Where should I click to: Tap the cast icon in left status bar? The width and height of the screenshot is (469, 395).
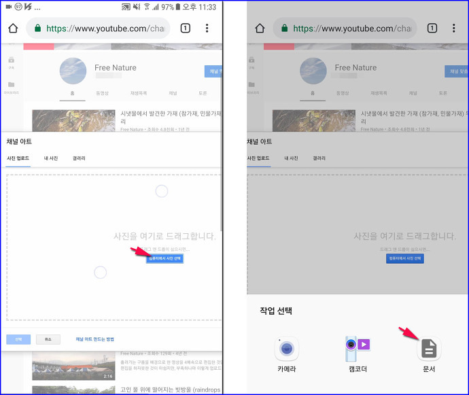(126, 7)
